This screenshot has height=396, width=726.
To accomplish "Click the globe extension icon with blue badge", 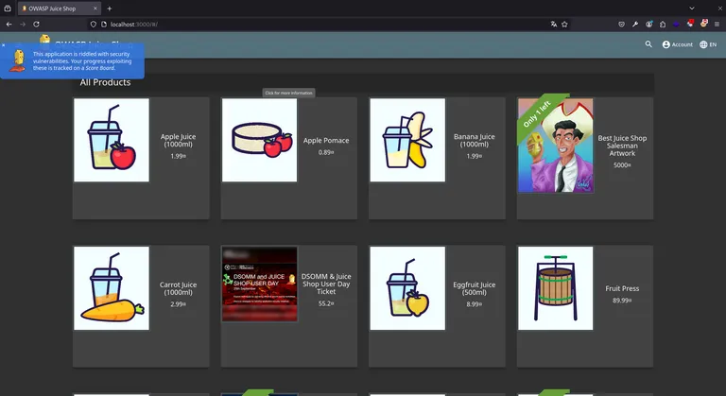I will point(649,24).
